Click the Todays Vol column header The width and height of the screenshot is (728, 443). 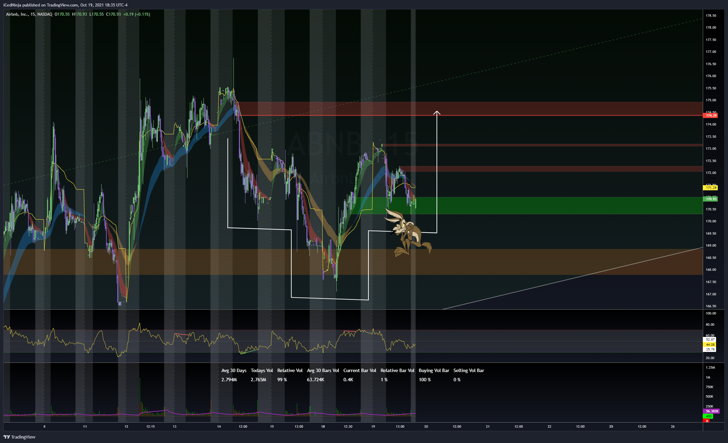pos(262,371)
